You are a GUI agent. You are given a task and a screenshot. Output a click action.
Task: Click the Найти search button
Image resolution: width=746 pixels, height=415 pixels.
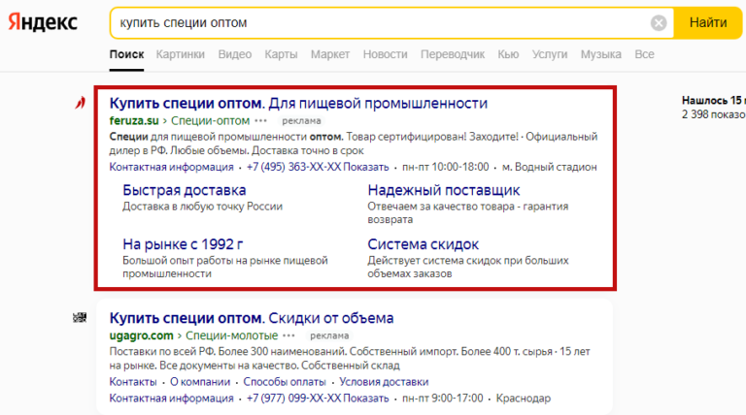click(x=708, y=23)
